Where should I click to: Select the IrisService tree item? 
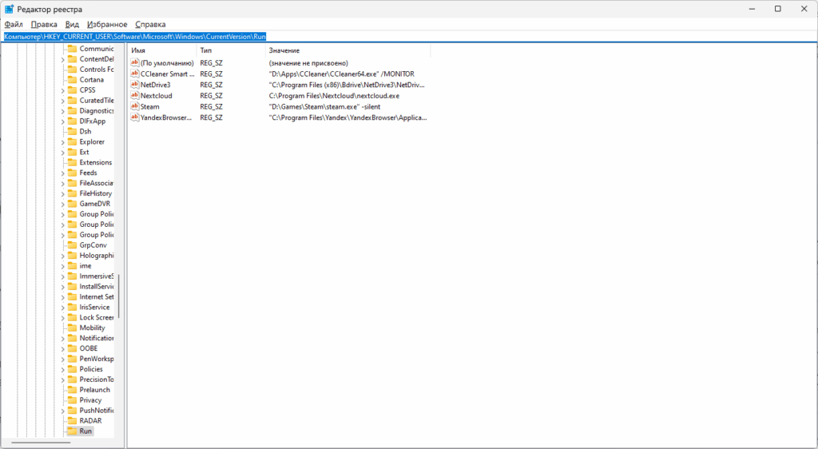(94, 307)
